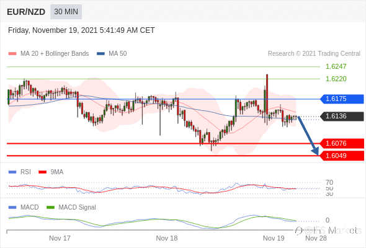Click the Nov 28 date axis label

pos(316,238)
